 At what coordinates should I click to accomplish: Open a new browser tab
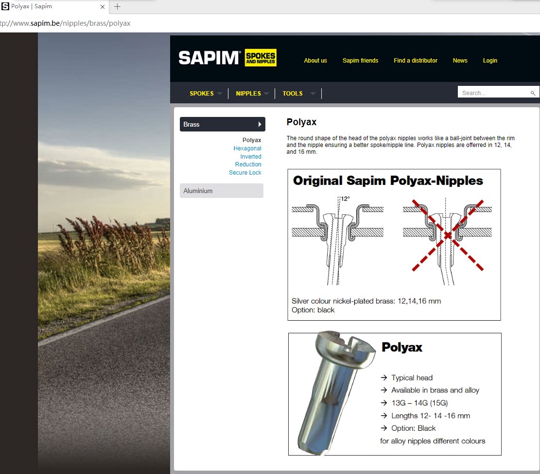(118, 6)
